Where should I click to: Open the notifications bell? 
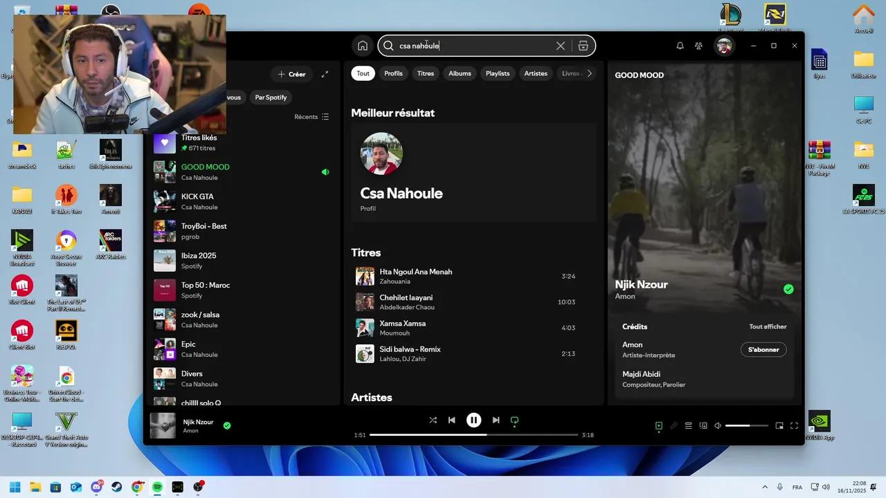[x=680, y=46]
